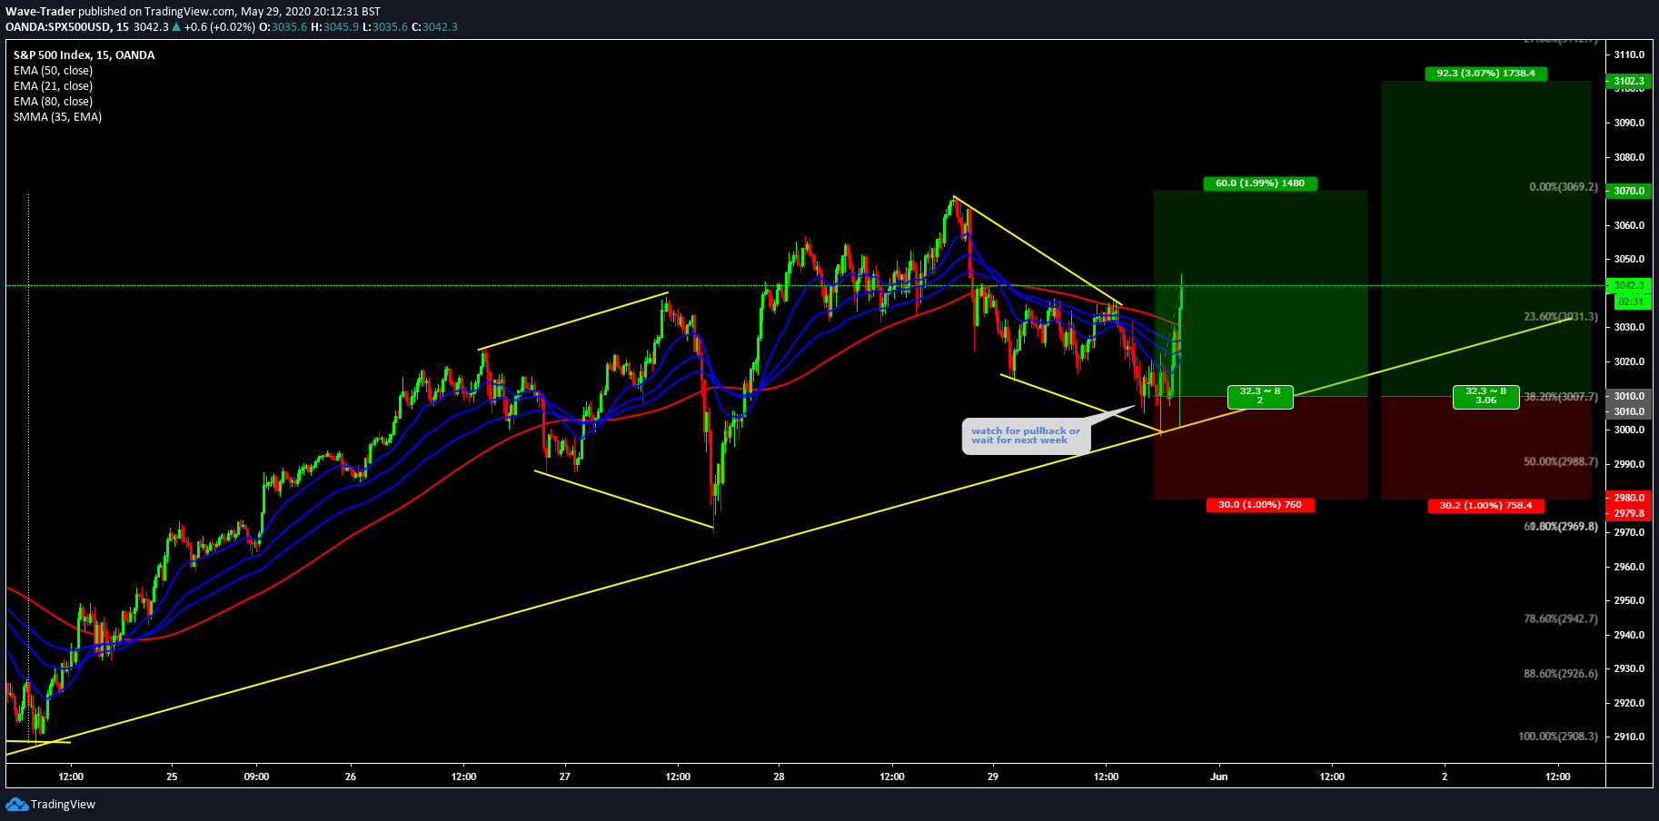1659x821 pixels.
Task: Select the 50.00%(2988.7) Fibonacci level label
Action: 1561,462
